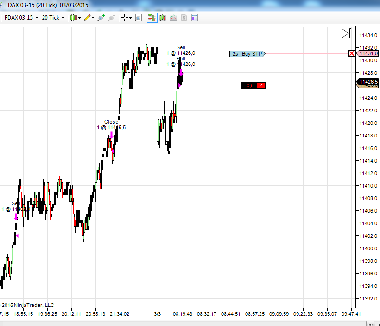This screenshot has height=326, width=380.
Task: Click the 11392,0 price axis label
Action: [368, 299]
